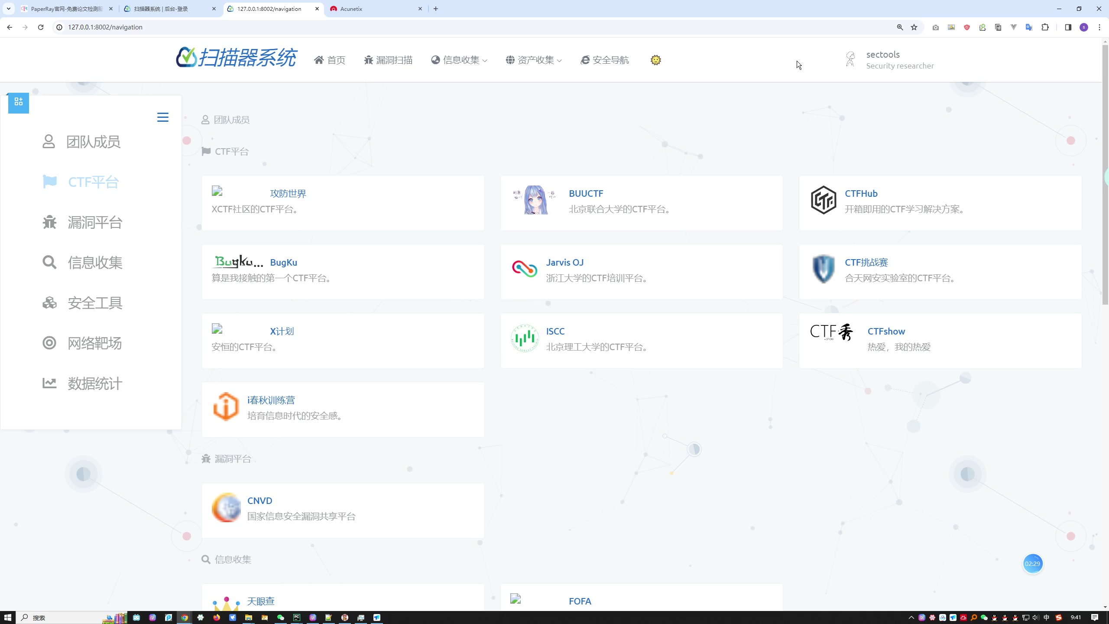The image size is (1109, 624).
Task: Open the browser side panel icon
Action: pos(1068,27)
